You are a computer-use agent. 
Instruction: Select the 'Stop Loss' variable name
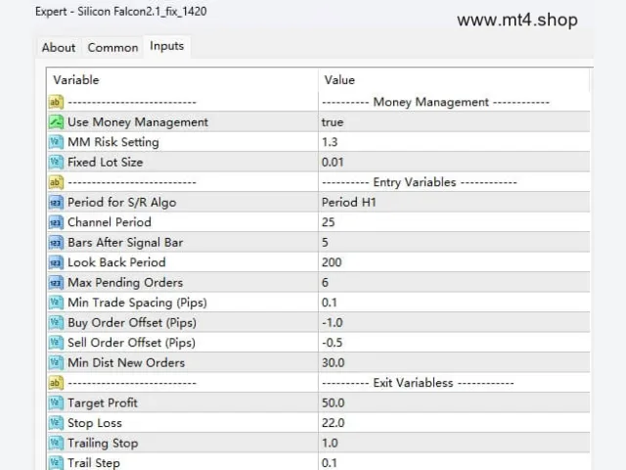click(x=95, y=423)
